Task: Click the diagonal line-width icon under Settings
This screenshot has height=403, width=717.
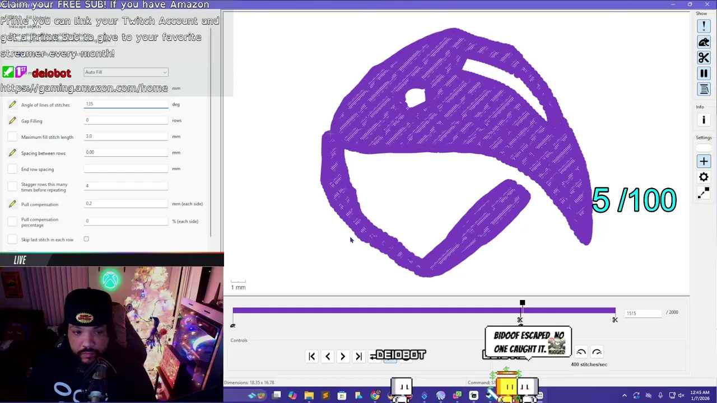Action: click(x=704, y=193)
